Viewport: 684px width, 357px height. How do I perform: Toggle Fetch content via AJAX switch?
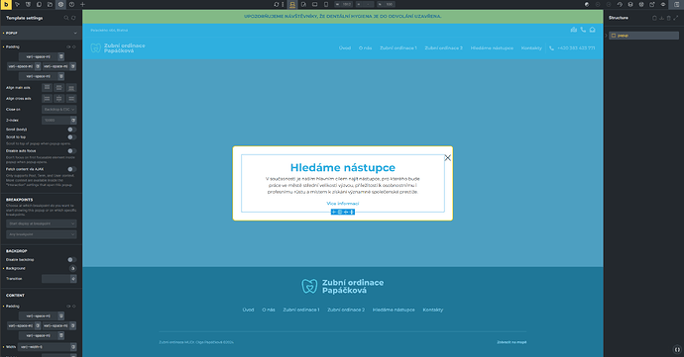coord(72,169)
